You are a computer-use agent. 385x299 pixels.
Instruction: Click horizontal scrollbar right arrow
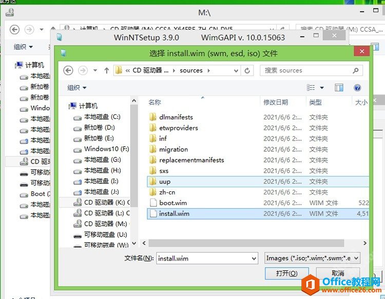click(365, 243)
